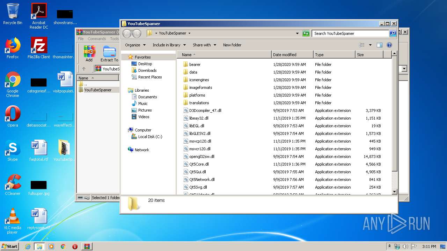
Task: Open faqtotal.rtf document on desktop
Action: (x=39, y=151)
